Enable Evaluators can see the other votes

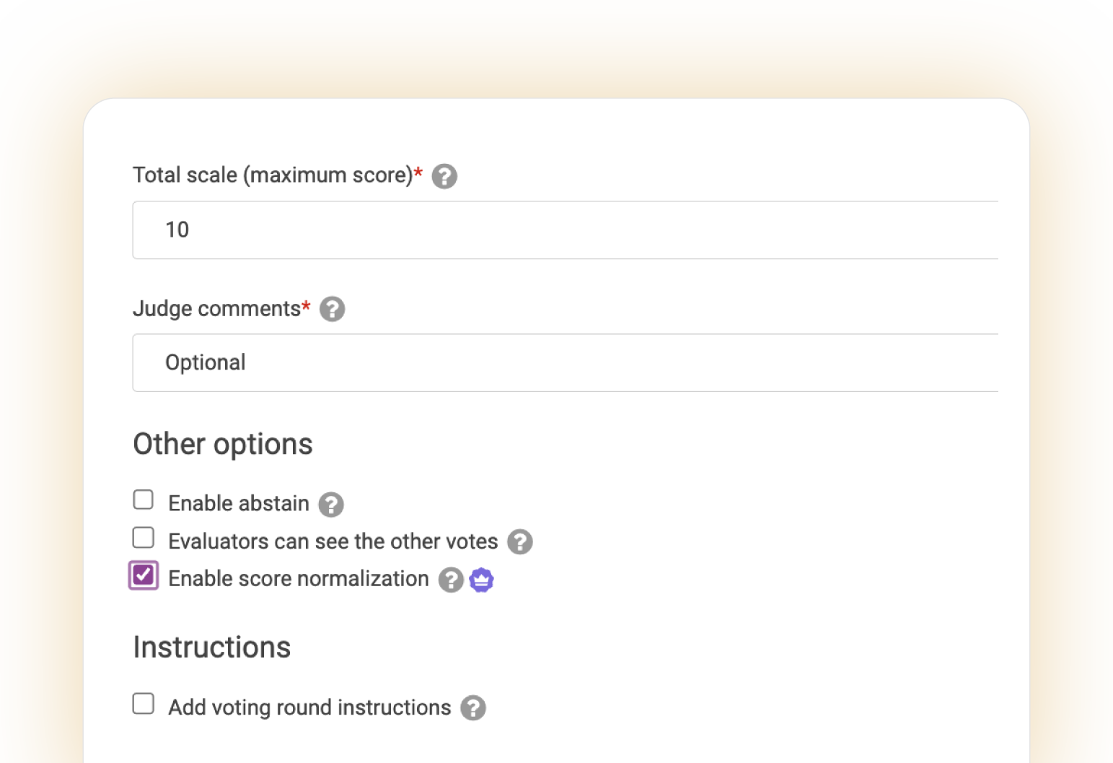click(x=144, y=537)
